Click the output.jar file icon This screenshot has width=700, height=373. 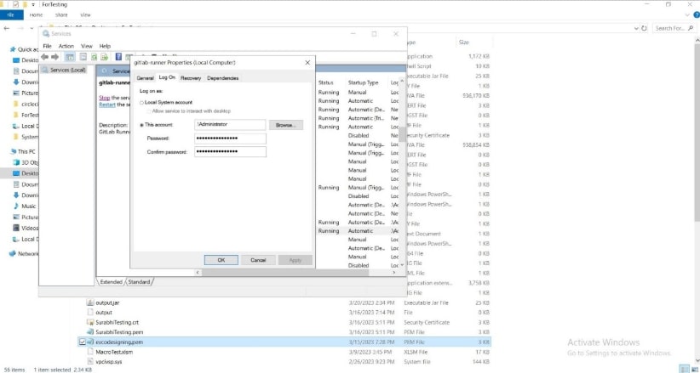click(90, 302)
